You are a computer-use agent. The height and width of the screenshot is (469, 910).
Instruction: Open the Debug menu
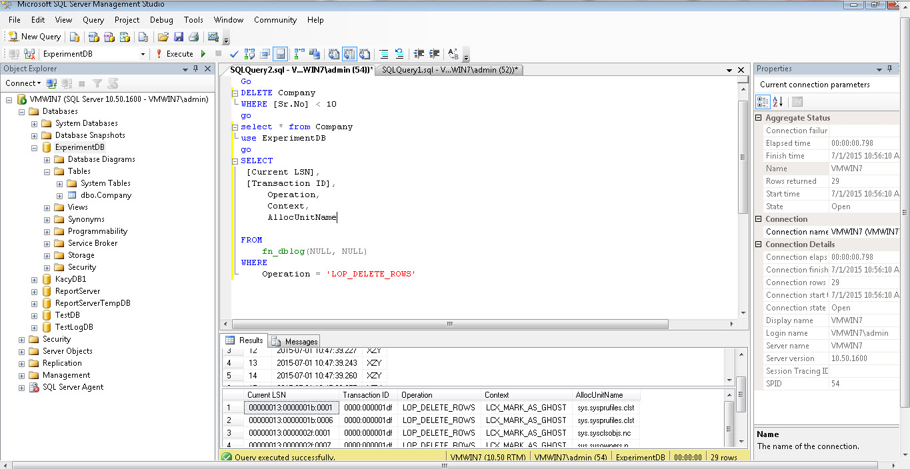[x=161, y=20]
